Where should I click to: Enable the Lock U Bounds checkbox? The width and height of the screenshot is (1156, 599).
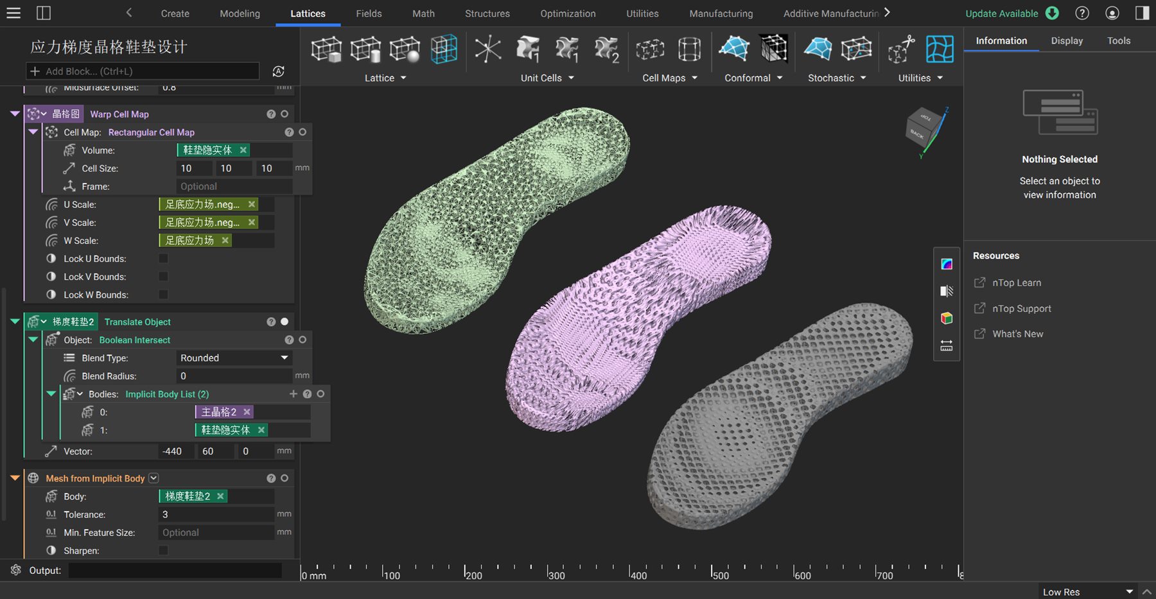click(x=163, y=259)
